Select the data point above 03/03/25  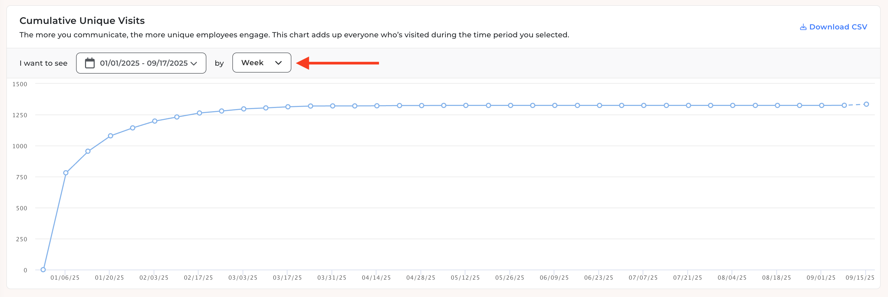click(x=243, y=109)
